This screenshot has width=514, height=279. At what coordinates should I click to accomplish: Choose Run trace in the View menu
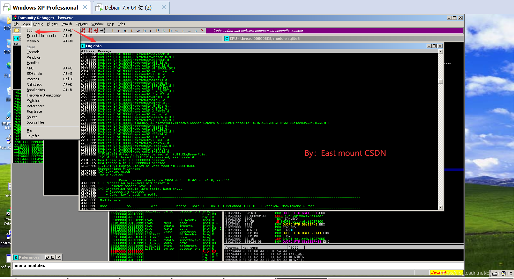[x=50, y=111]
